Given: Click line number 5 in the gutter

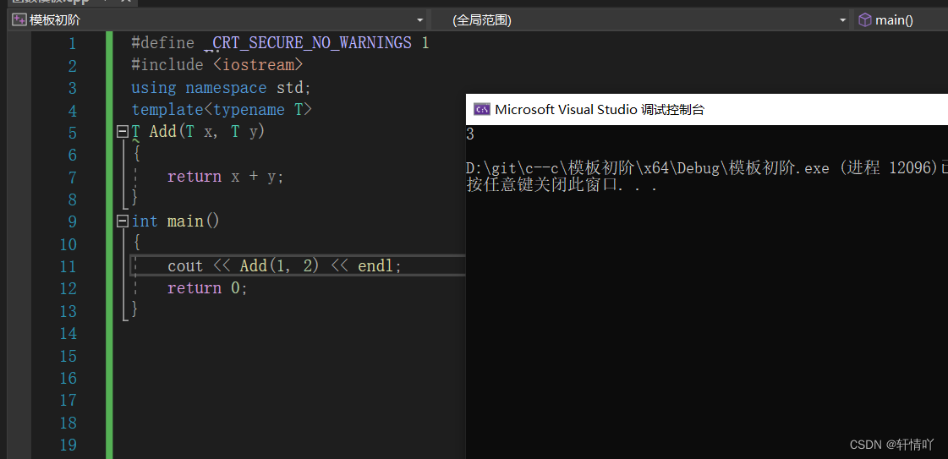Looking at the screenshot, I should click(72, 133).
